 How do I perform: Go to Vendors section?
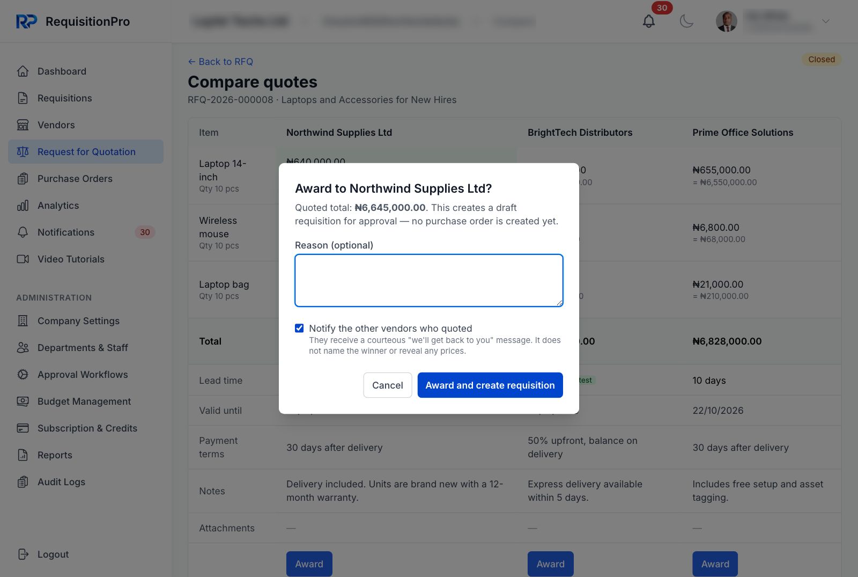click(86, 125)
